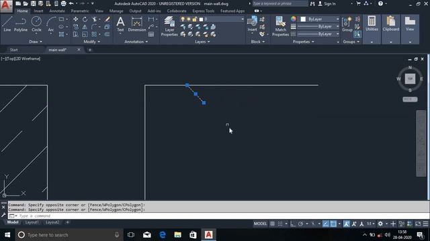Screen dimensions: 430x241
Task: Select the Hatch tool
Action: pyautogui.click(x=61, y=34)
